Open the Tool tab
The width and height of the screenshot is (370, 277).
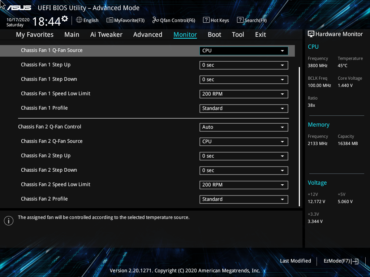[x=238, y=35]
